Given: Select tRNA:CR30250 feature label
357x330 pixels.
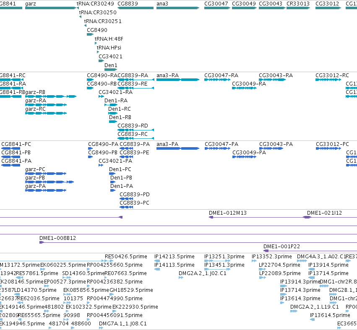Looking at the screenshot, I should click(x=98, y=12).
